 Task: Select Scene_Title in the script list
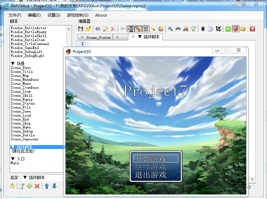coord(22,72)
